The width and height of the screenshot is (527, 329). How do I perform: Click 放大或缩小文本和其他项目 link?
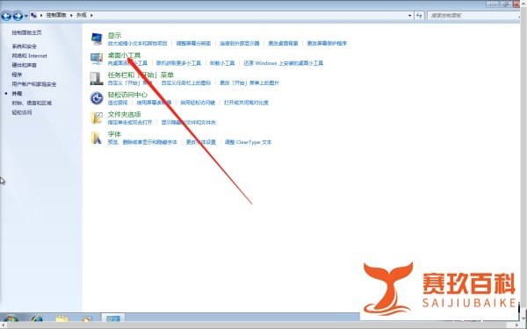[x=138, y=43]
